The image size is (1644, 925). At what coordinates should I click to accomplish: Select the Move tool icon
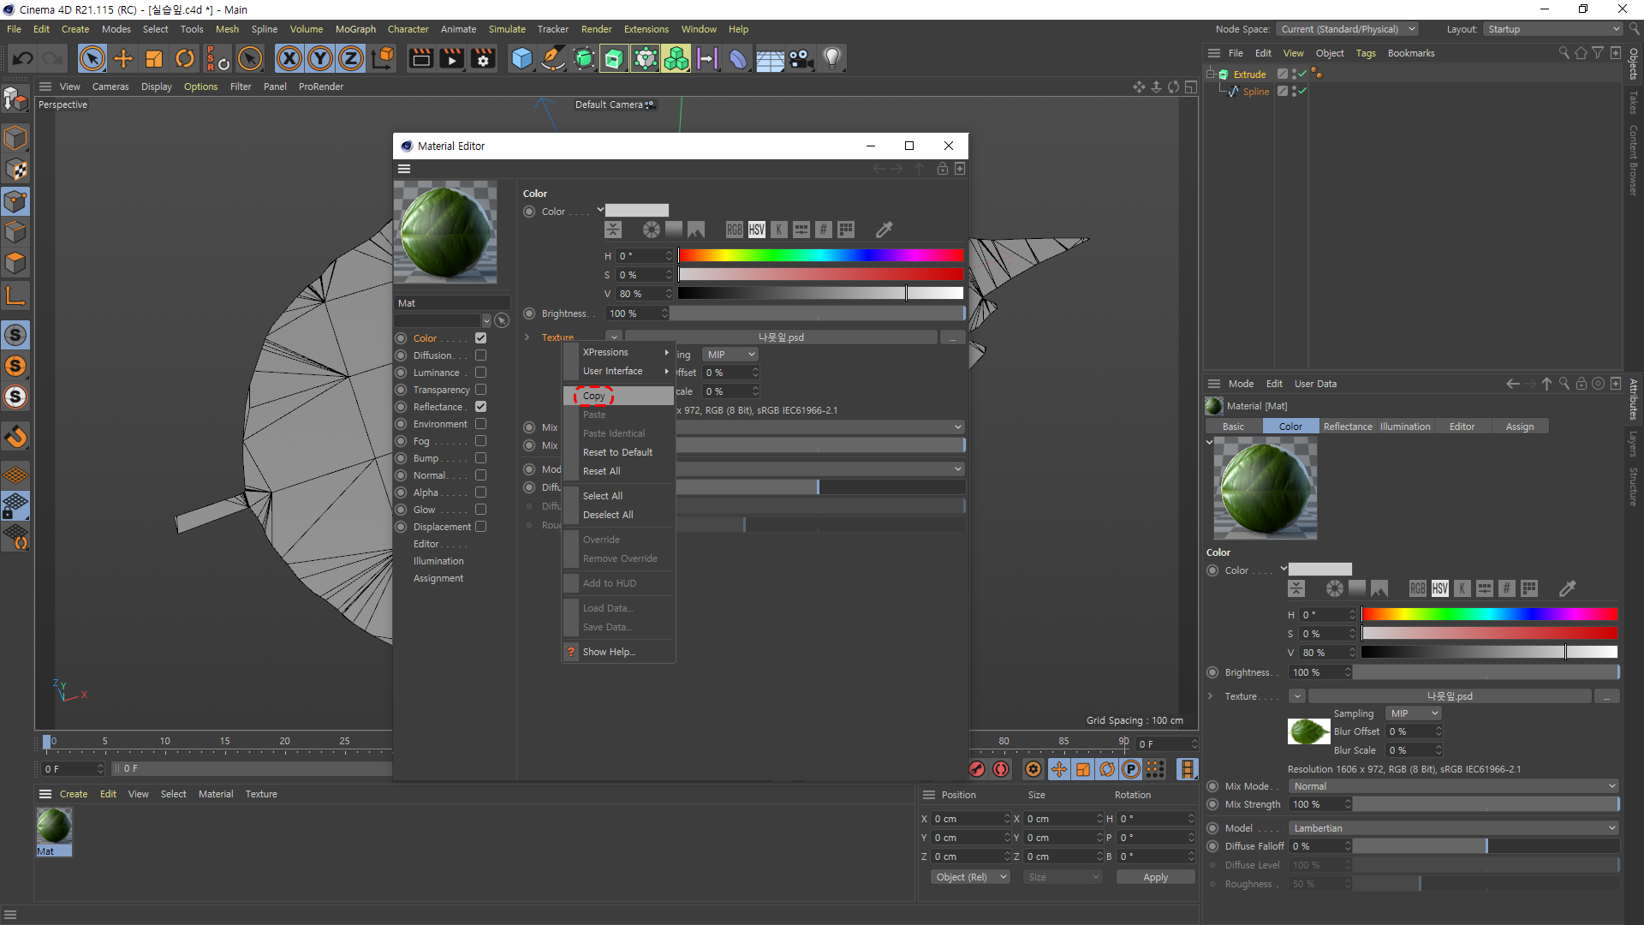click(x=123, y=58)
